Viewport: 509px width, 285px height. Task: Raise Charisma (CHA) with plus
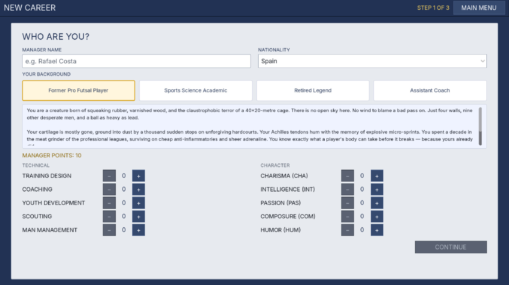[377, 176]
